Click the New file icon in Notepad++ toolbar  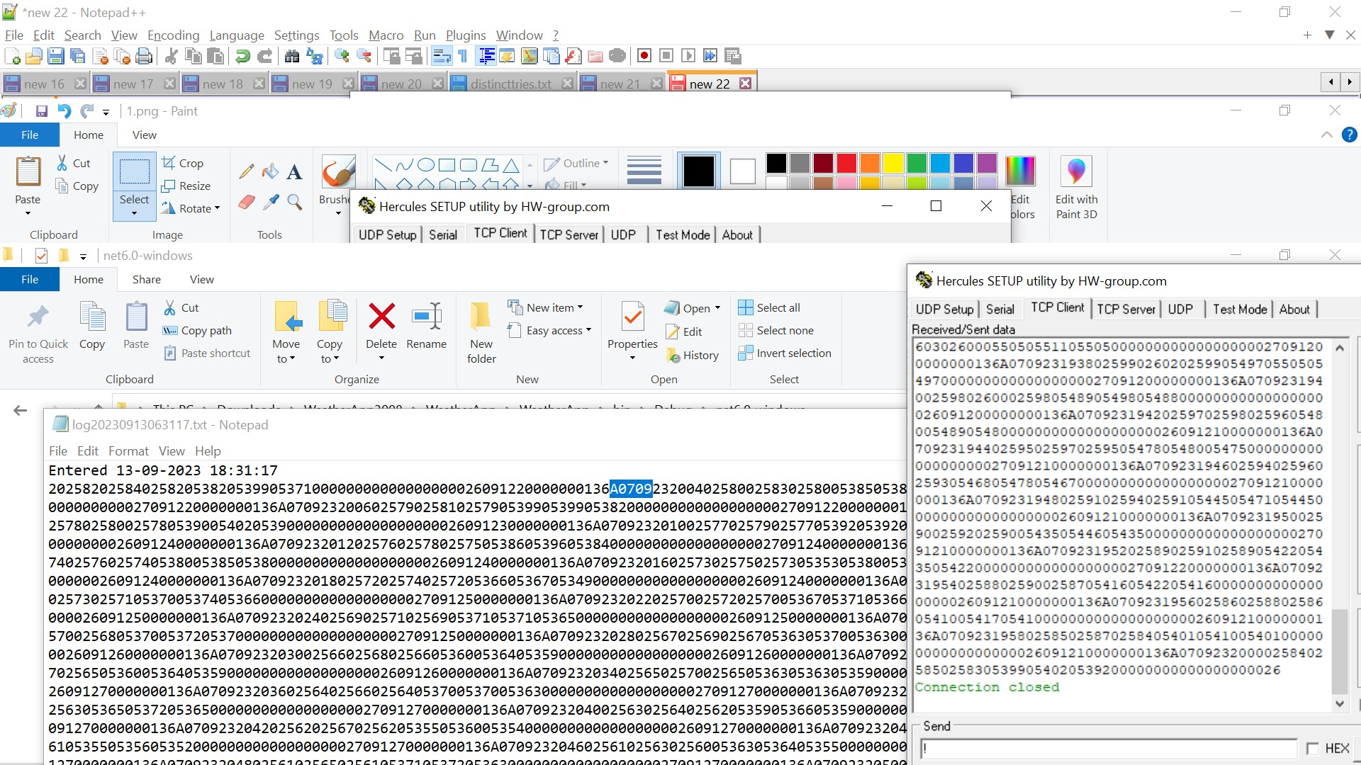click(12, 56)
